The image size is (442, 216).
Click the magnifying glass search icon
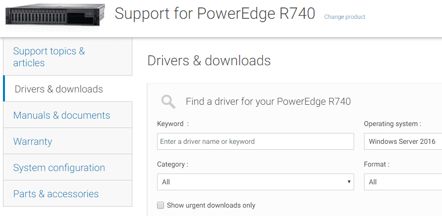(168, 102)
